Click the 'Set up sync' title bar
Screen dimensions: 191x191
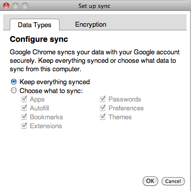[x=95, y=6]
